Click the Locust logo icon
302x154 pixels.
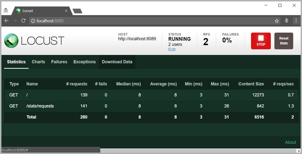(11, 40)
